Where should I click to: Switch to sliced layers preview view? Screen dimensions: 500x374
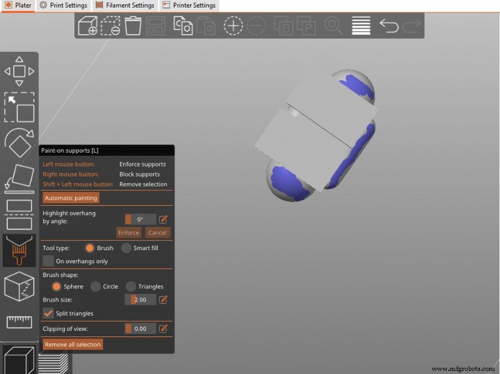53,364
